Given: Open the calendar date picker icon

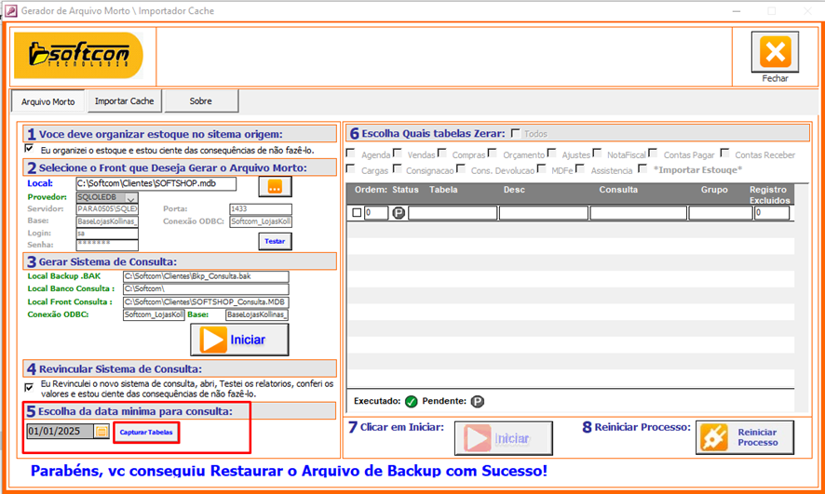Looking at the screenshot, I should (x=101, y=432).
